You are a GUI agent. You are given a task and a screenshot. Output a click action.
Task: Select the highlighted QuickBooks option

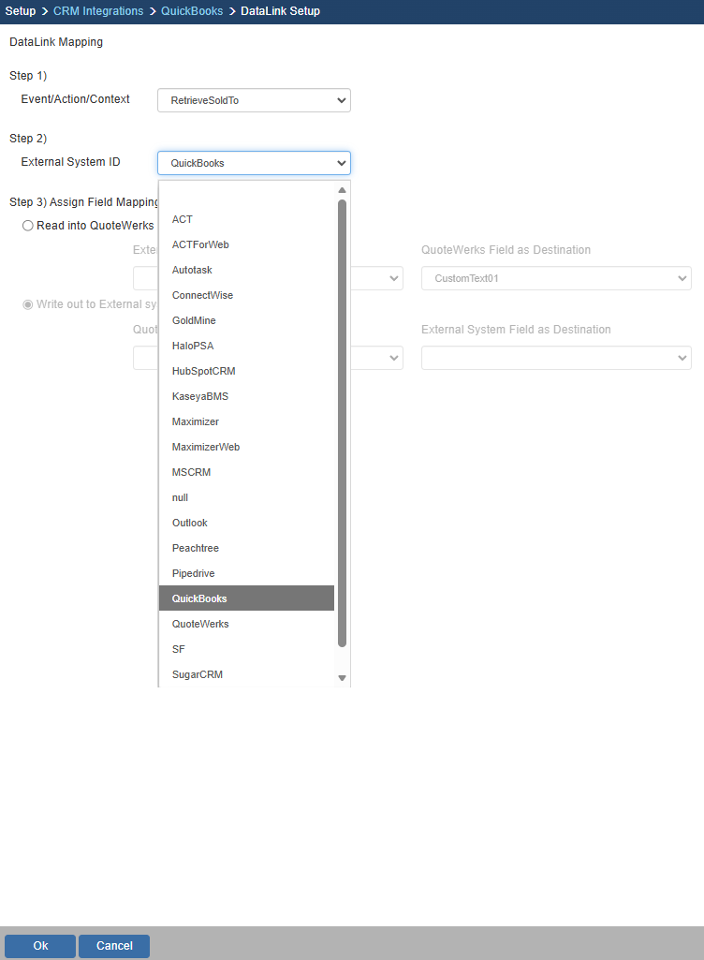point(199,598)
